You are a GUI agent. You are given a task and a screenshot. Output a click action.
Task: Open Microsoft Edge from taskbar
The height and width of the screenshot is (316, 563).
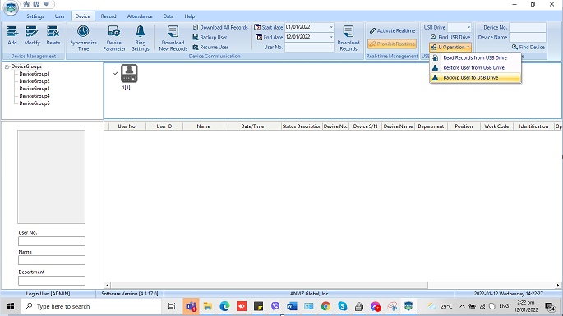(224, 306)
